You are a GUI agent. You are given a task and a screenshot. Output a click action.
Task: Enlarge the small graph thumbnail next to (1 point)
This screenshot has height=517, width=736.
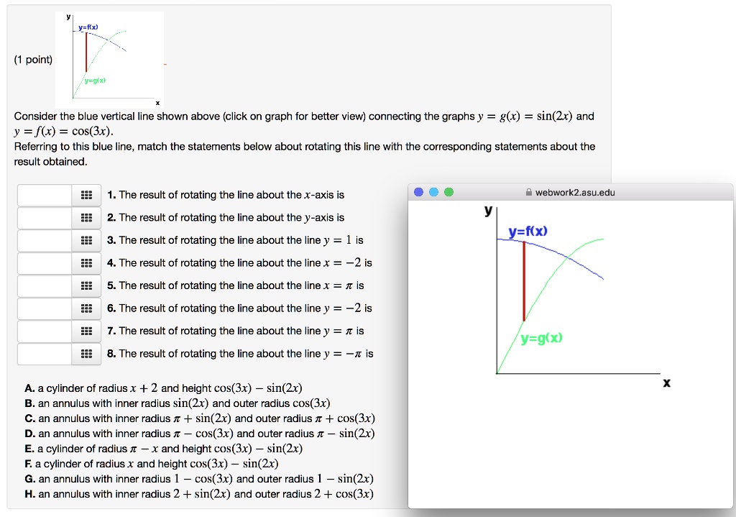click(109, 60)
